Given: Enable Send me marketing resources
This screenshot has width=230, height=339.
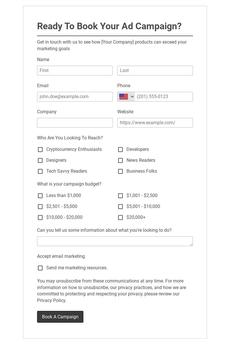Looking at the screenshot, I should coord(40,268).
